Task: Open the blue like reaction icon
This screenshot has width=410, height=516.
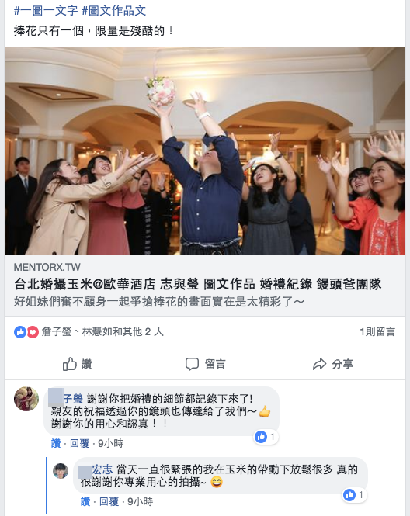Action: 20,332
